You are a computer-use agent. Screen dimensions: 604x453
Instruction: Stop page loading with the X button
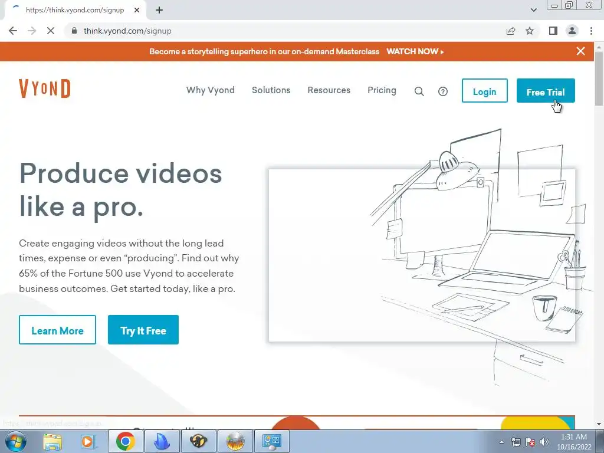(x=51, y=31)
